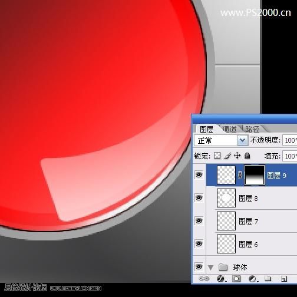This screenshot has height=297, width=297.
Task: Toggle lock position move icon
Action: [237, 156]
